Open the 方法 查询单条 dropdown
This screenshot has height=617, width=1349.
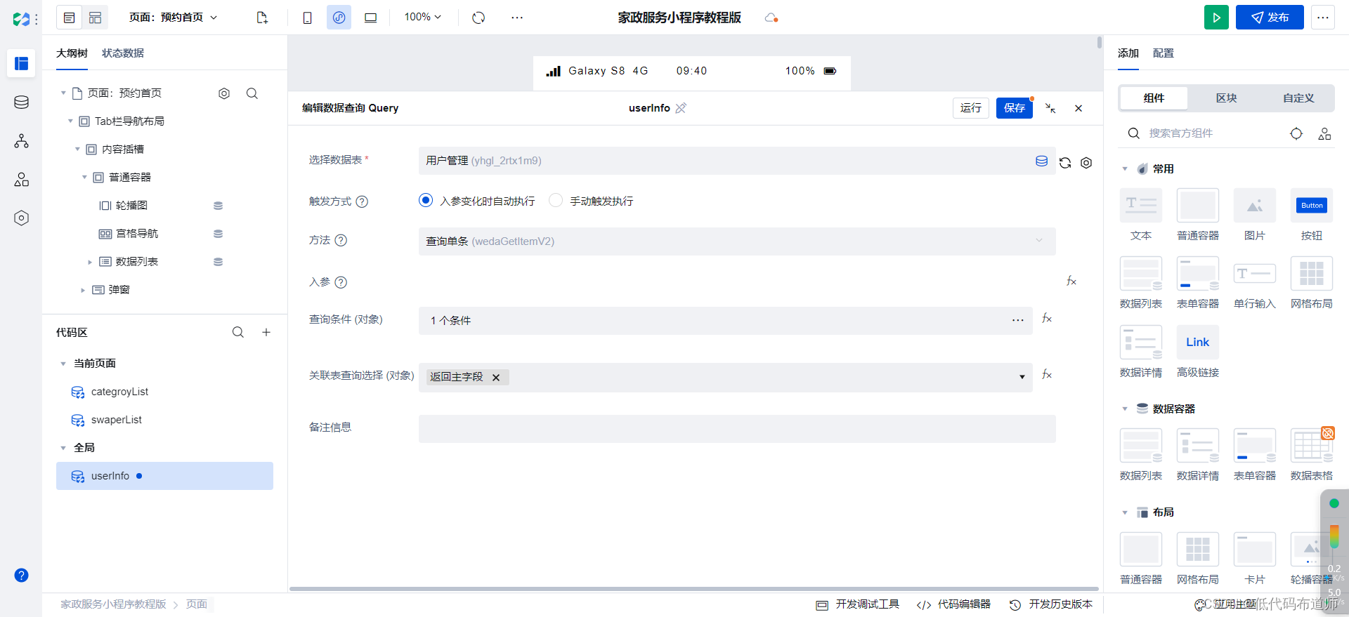click(x=737, y=241)
